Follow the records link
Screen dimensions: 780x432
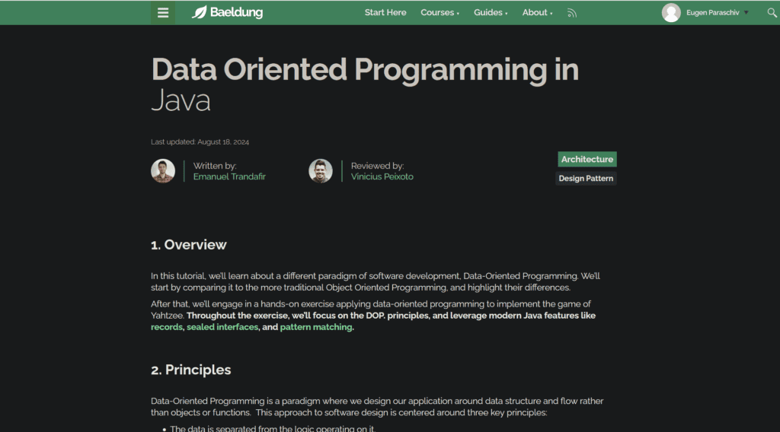167,327
